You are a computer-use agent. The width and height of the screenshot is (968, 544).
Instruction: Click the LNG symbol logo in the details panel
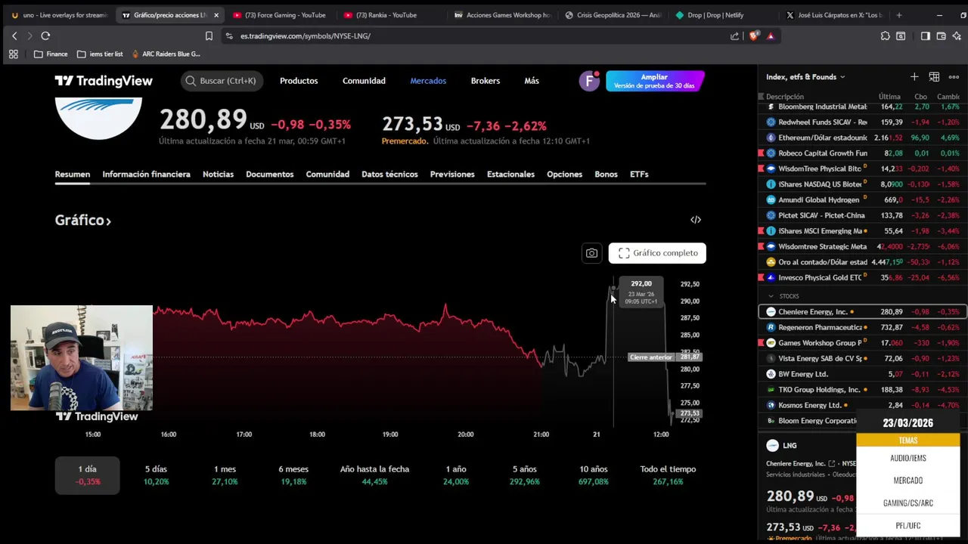tap(772, 446)
